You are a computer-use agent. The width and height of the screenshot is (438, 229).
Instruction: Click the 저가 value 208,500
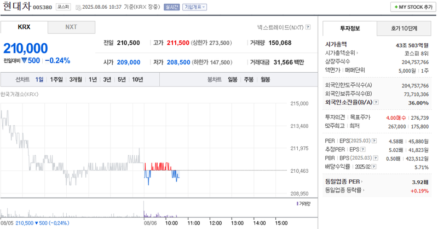(x=178, y=62)
